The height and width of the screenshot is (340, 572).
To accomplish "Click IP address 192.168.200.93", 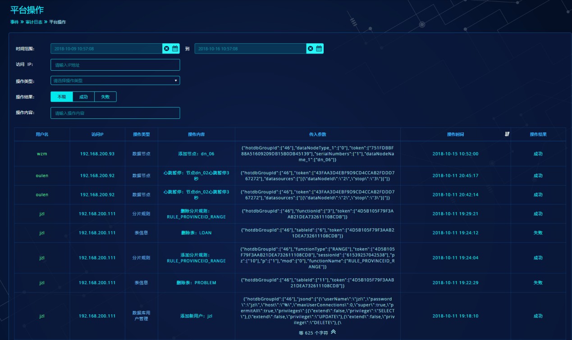I will point(97,154).
